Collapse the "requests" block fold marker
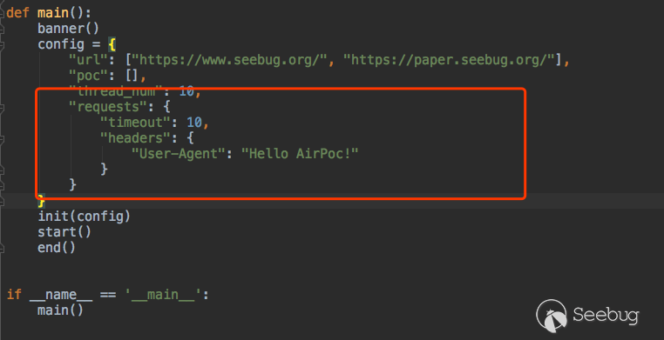Viewport: 664px width, 340px height. tap(2, 108)
